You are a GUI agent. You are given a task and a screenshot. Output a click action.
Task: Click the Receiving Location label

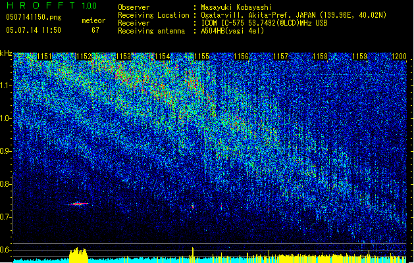tap(153, 15)
